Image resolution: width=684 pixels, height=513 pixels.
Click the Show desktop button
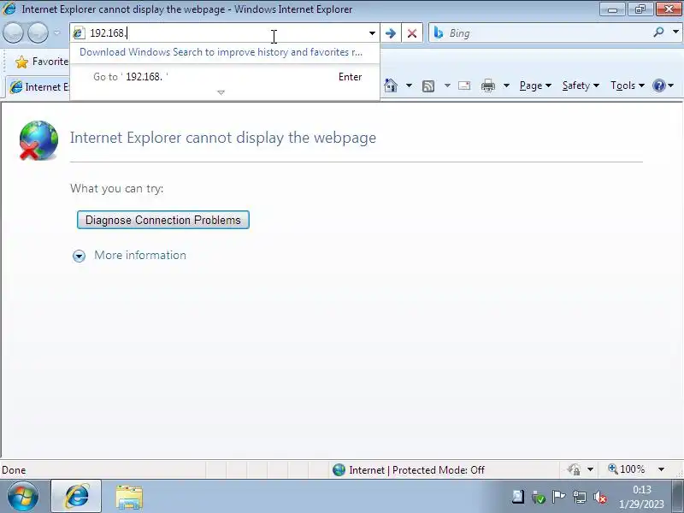tap(678, 497)
